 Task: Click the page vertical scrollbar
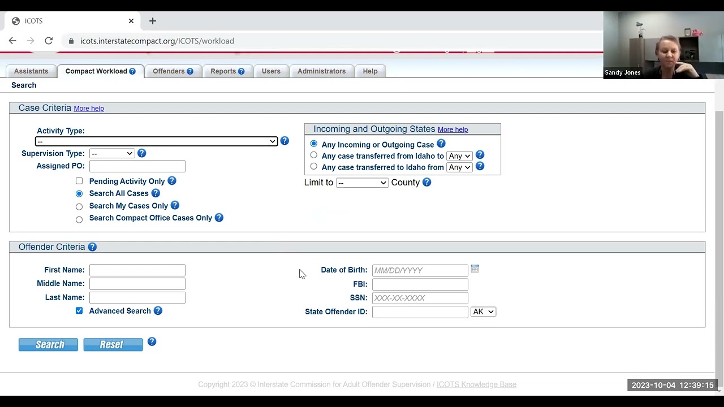pyautogui.click(x=719, y=249)
